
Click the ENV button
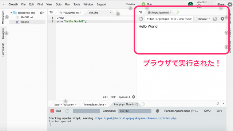(219, 111)
